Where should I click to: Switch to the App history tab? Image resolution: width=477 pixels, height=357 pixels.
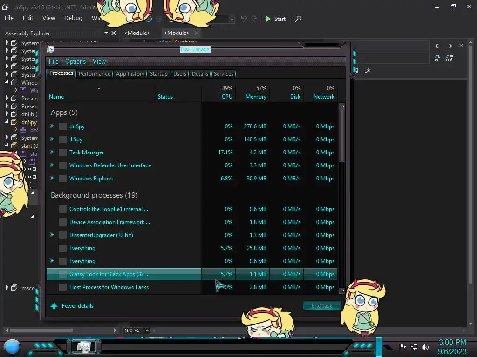click(130, 74)
